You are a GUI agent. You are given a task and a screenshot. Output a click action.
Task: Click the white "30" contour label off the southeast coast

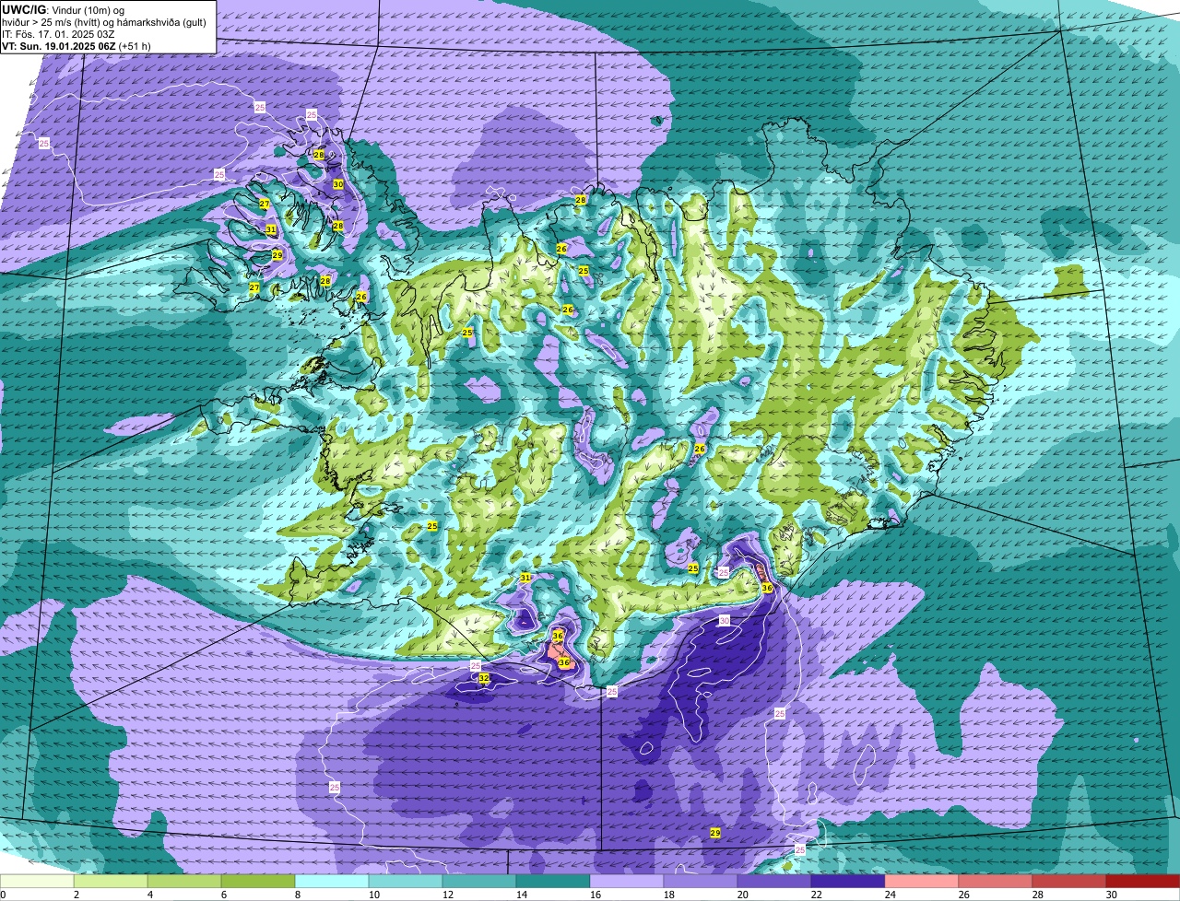coord(724,620)
